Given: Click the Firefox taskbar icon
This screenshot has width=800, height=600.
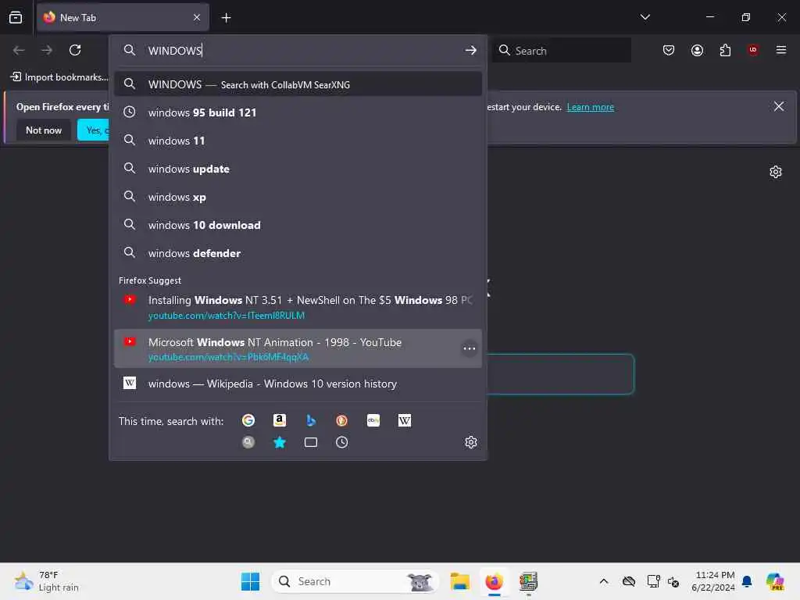Looking at the screenshot, I should click(x=494, y=581).
